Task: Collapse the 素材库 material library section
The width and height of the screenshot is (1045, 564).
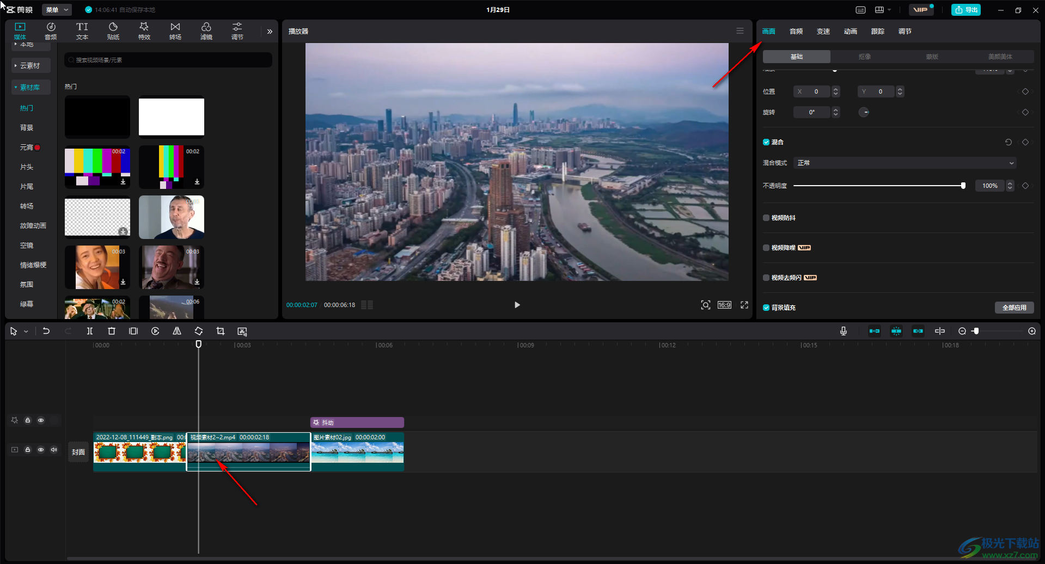Action: [31, 87]
